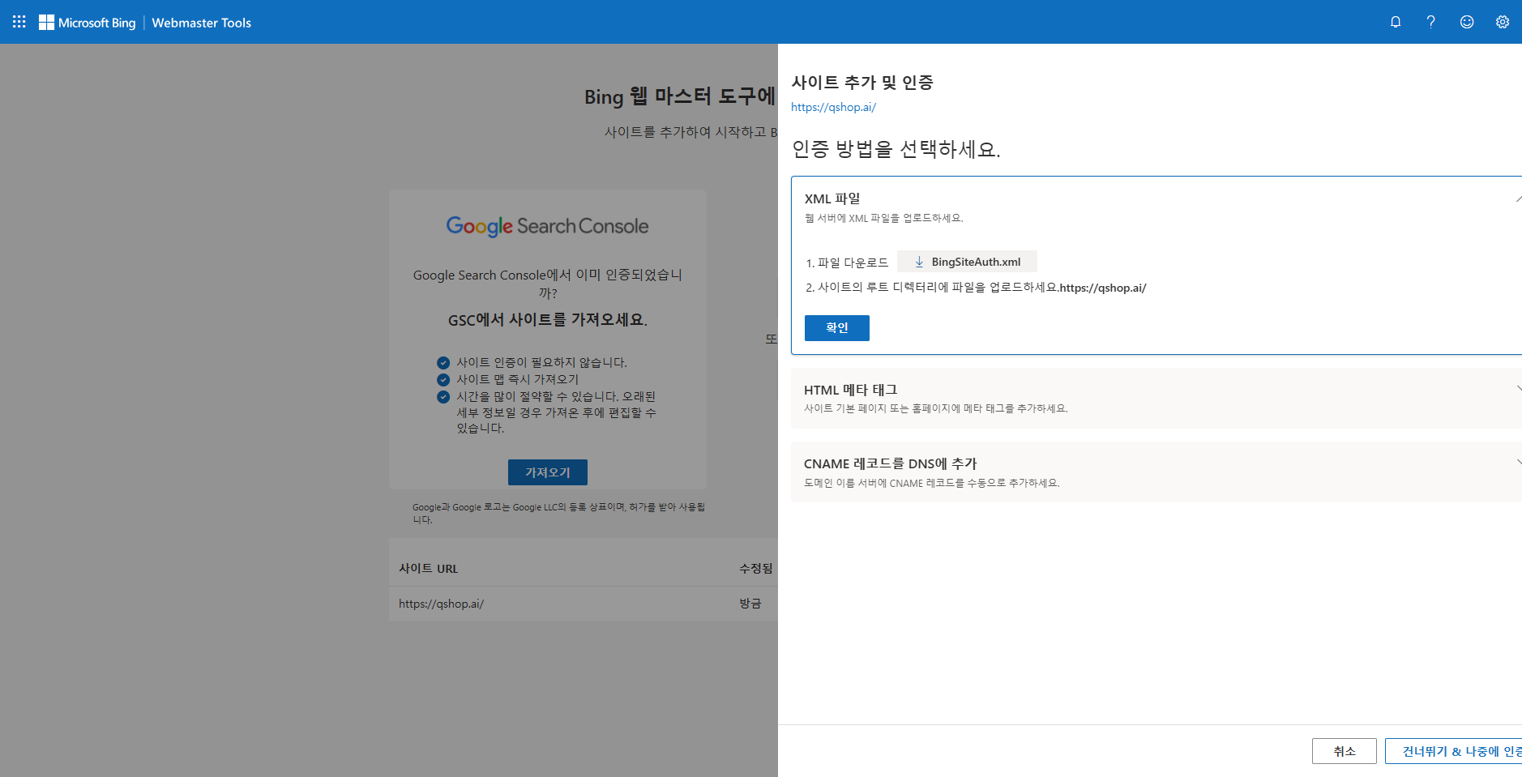This screenshot has width=1522, height=777.
Task: Click the 취소 cancel button
Action: coord(1344,751)
